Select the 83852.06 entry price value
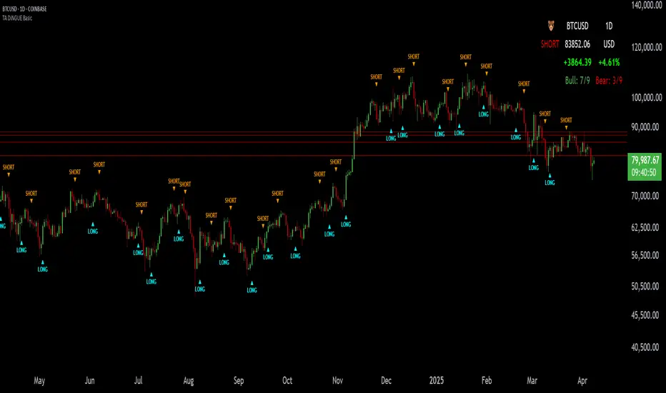This screenshot has height=393, width=666. pyautogui.click(x=577, y=44)
